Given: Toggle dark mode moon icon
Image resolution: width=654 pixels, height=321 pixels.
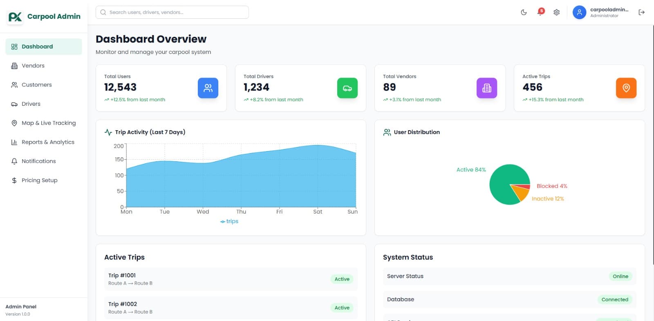Looking at the screenshot, I should (524, 12).
